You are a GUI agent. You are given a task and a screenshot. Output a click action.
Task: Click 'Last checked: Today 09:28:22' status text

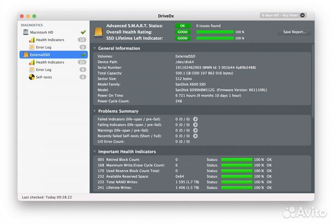click(x=47, y=197)
